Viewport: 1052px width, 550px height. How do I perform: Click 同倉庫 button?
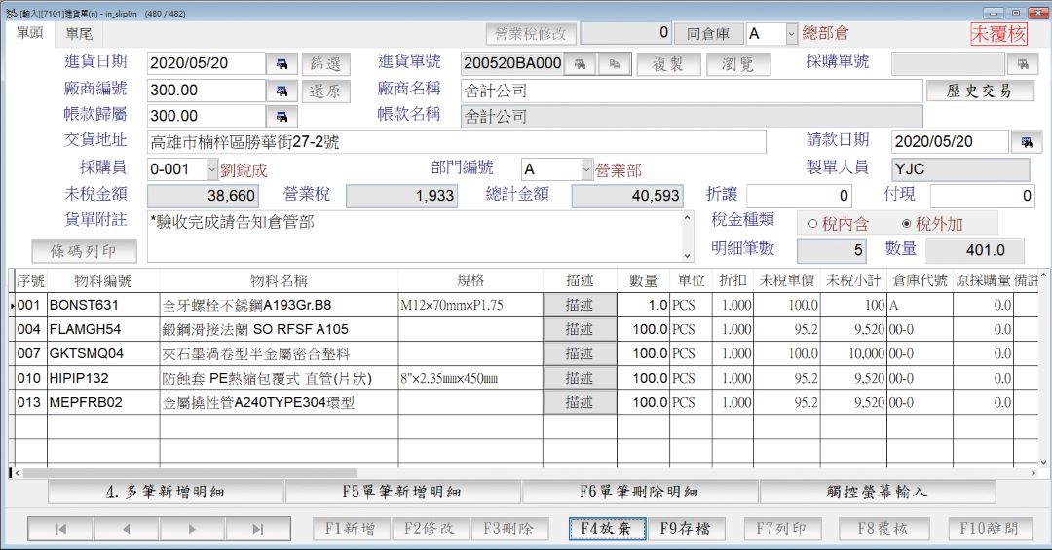[x=708, y=33]
